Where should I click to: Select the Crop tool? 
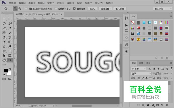click(4, 28)
